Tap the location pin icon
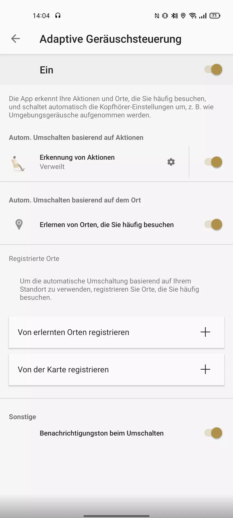This screenshot has width=233, height=518. pos(19,225)
